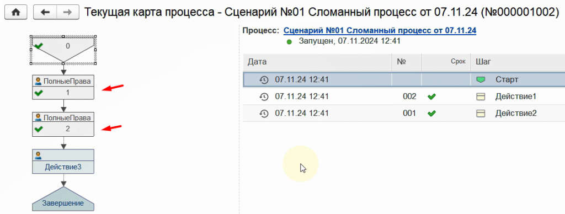This screenshot has width=565, height=214.
Task: Go to the home page icon
Action: (15, 12)
